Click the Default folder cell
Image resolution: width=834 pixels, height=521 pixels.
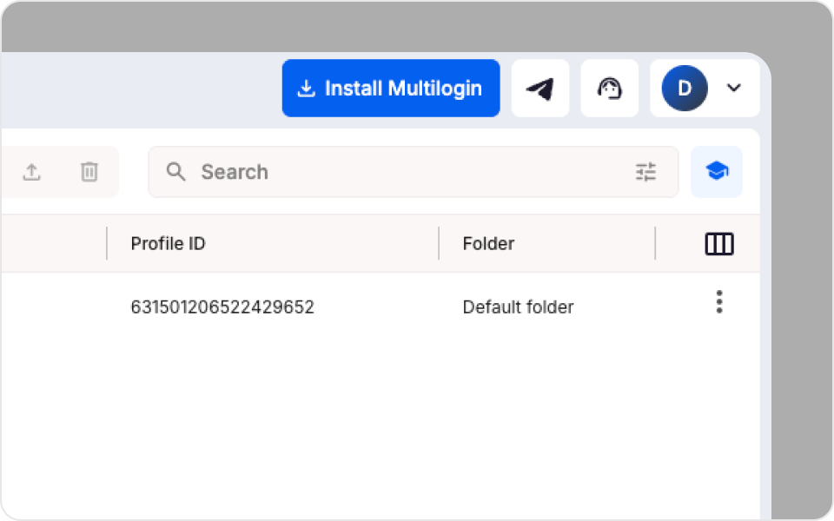tap(518, 307)
